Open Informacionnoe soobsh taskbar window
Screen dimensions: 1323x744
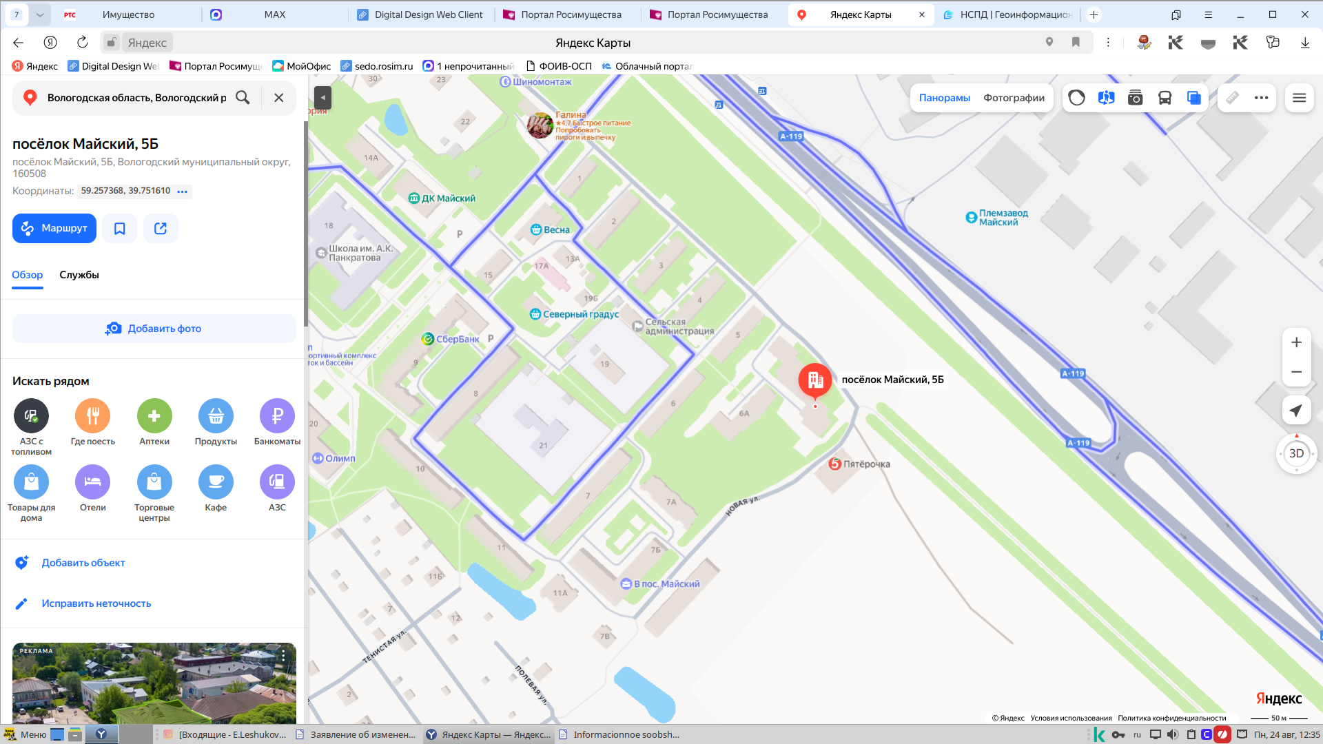click(x=619, y=734)
